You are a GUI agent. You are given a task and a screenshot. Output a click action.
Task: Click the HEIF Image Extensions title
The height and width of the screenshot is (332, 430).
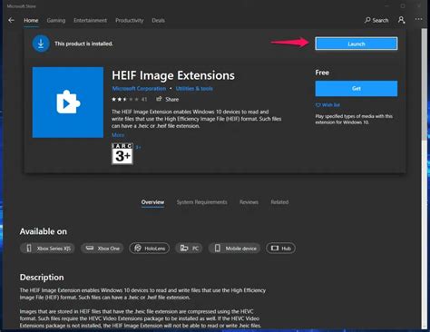pyautogui.click(x=173, y=75)
